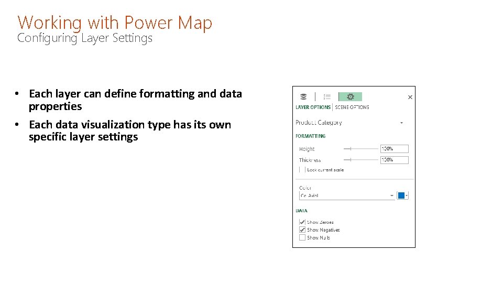Open the settings gear icon
The image size is (503, 283).
[351, 96]
